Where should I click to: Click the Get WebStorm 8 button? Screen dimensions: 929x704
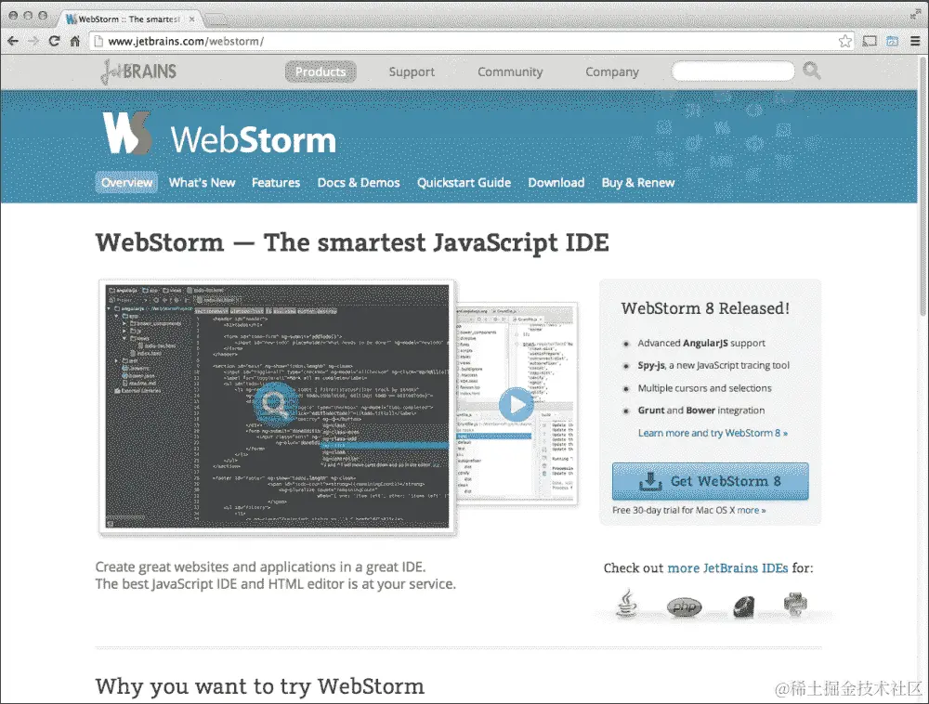(x=710, y=481)
